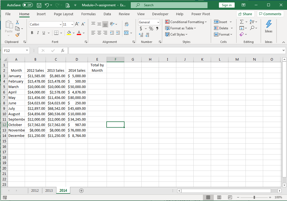Apply Comma Style icon
This screenshot has height=201, width=287.
pyautogui.click(x=157, y=29)
